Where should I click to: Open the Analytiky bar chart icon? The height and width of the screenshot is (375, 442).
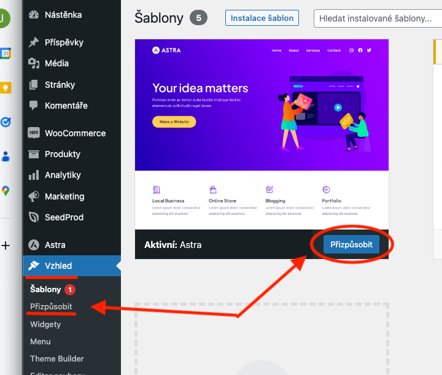click(34, 175)
